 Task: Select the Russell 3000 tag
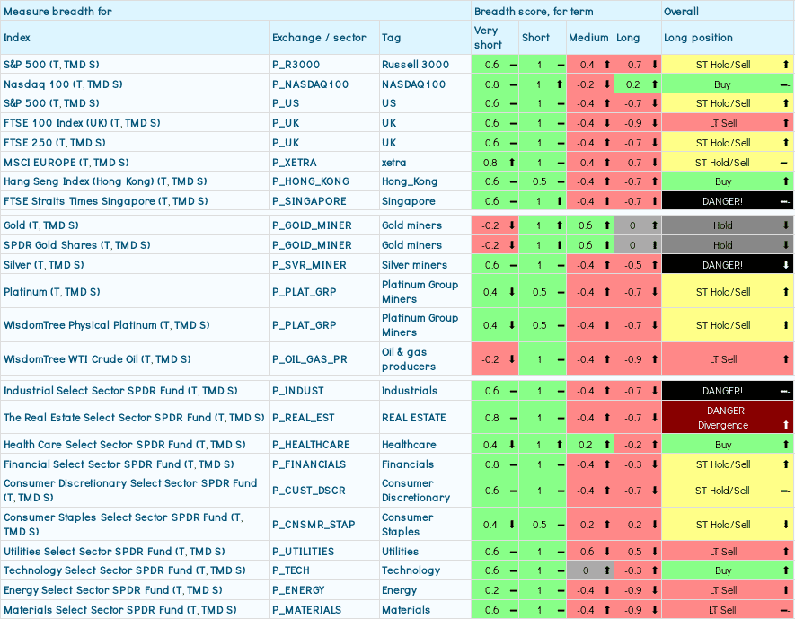pyautogui.click(x=416, y=65)
